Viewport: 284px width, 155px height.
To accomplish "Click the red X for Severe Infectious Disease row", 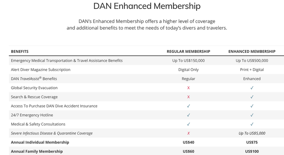I will (x=189, y=133).
